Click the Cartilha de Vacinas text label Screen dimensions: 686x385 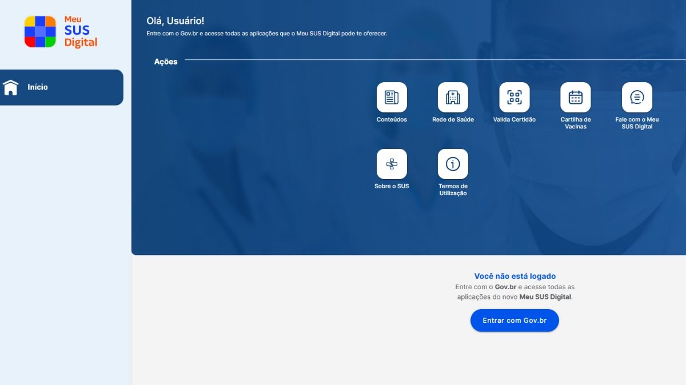pos(576,123)
